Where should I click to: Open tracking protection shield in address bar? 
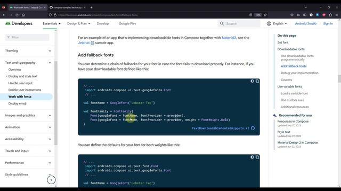click(x=50, y=15)
